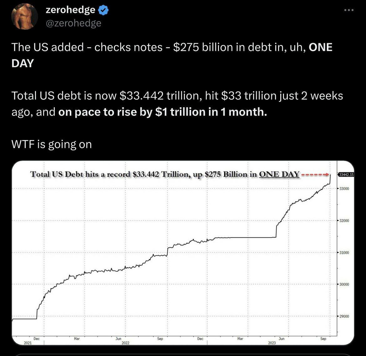Click the red dashed arrow in chart

tap(315, 174)
